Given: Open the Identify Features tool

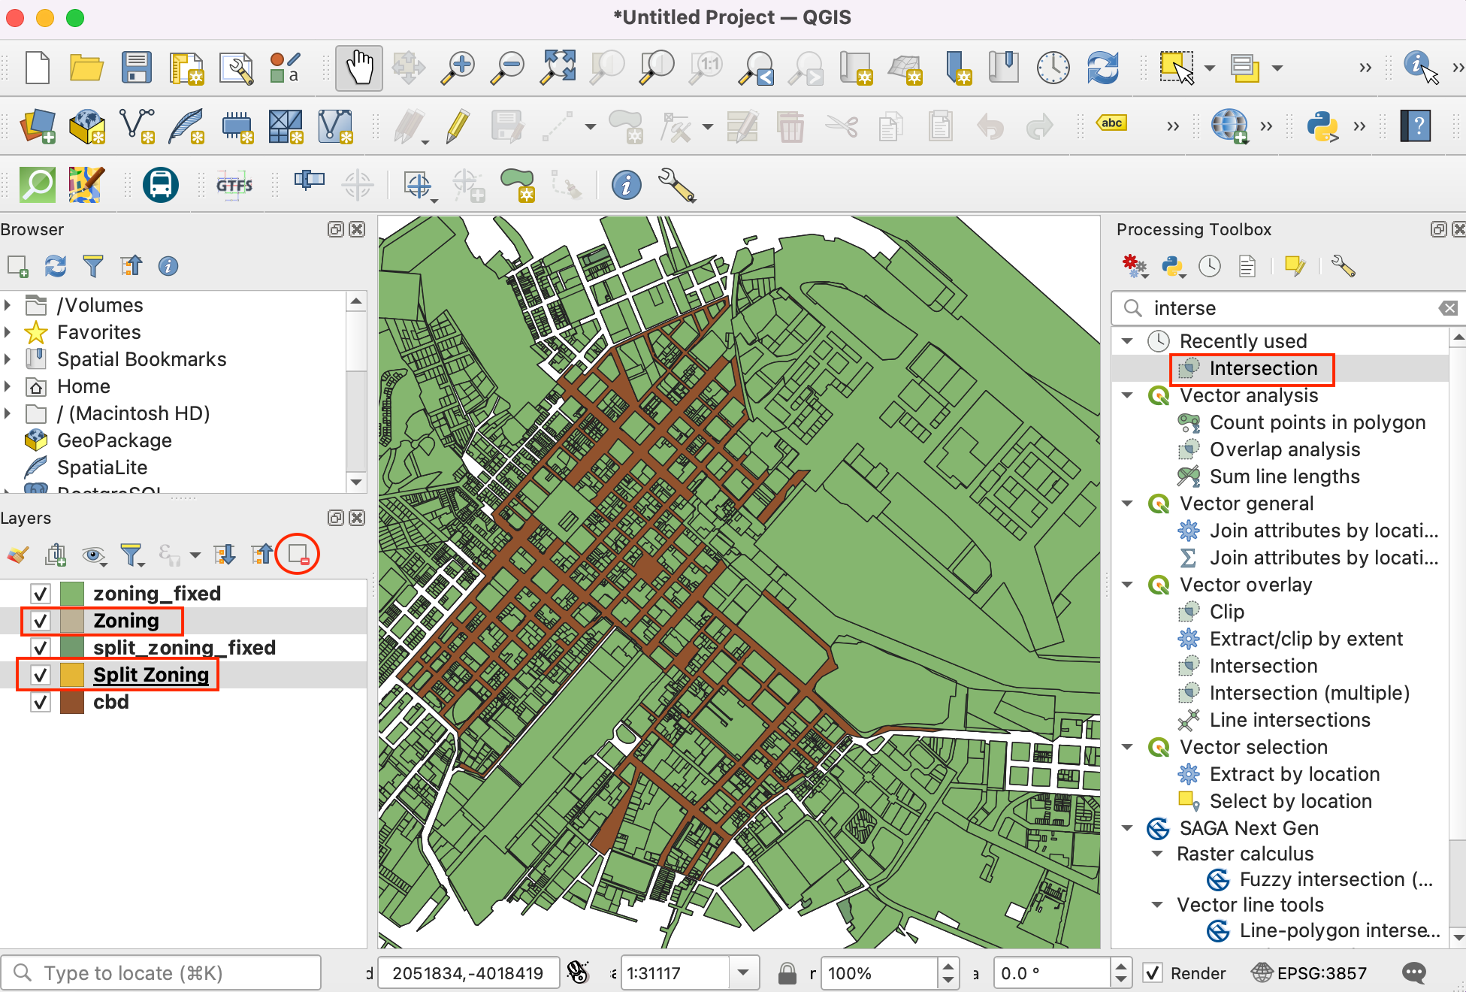Looking at the screenshot, I should tap(1416, 66).
